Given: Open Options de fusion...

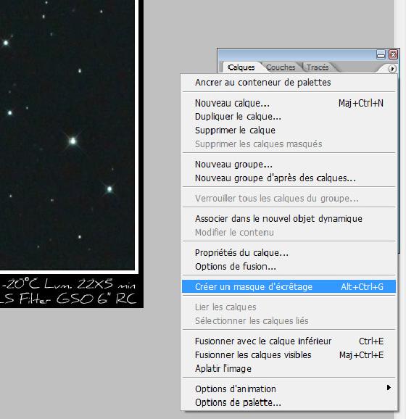Looking at the screenshot, I should (289, 267).
